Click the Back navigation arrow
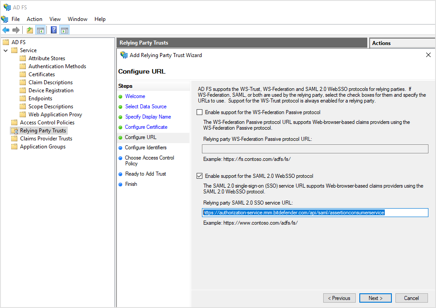Viewport: 436px width, 308px height. click(5, 30)
